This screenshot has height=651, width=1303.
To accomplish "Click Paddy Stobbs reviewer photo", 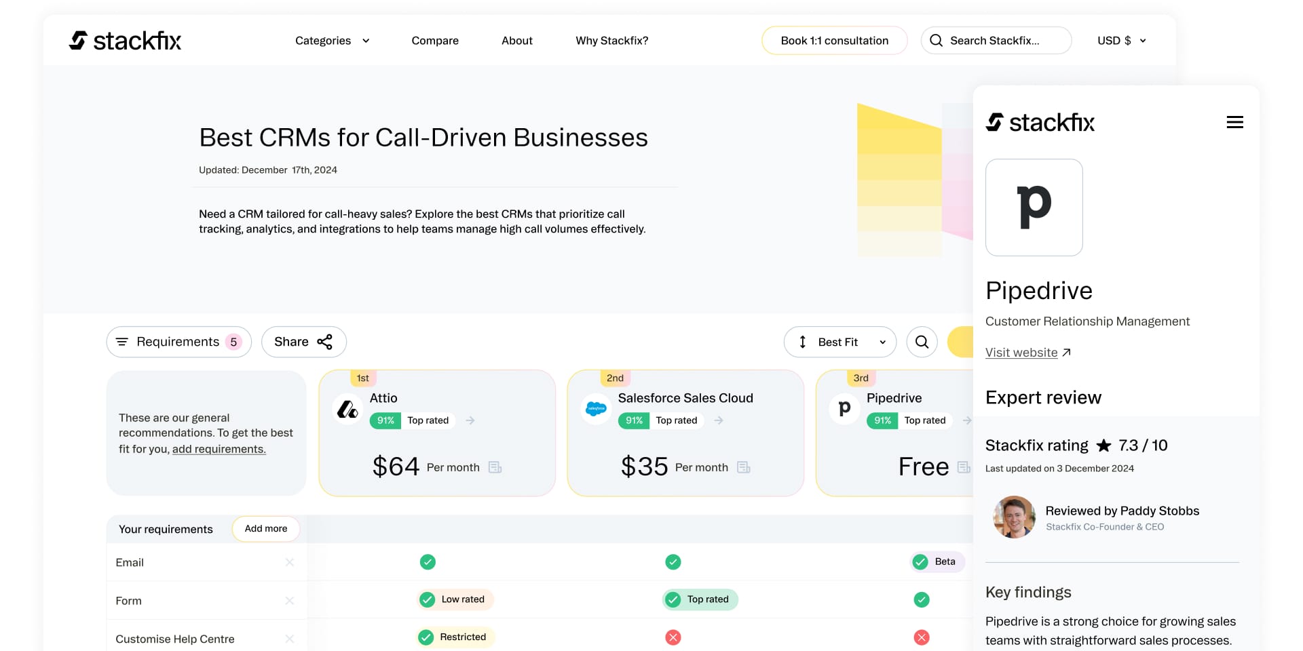I will [x=1014, y=517].
